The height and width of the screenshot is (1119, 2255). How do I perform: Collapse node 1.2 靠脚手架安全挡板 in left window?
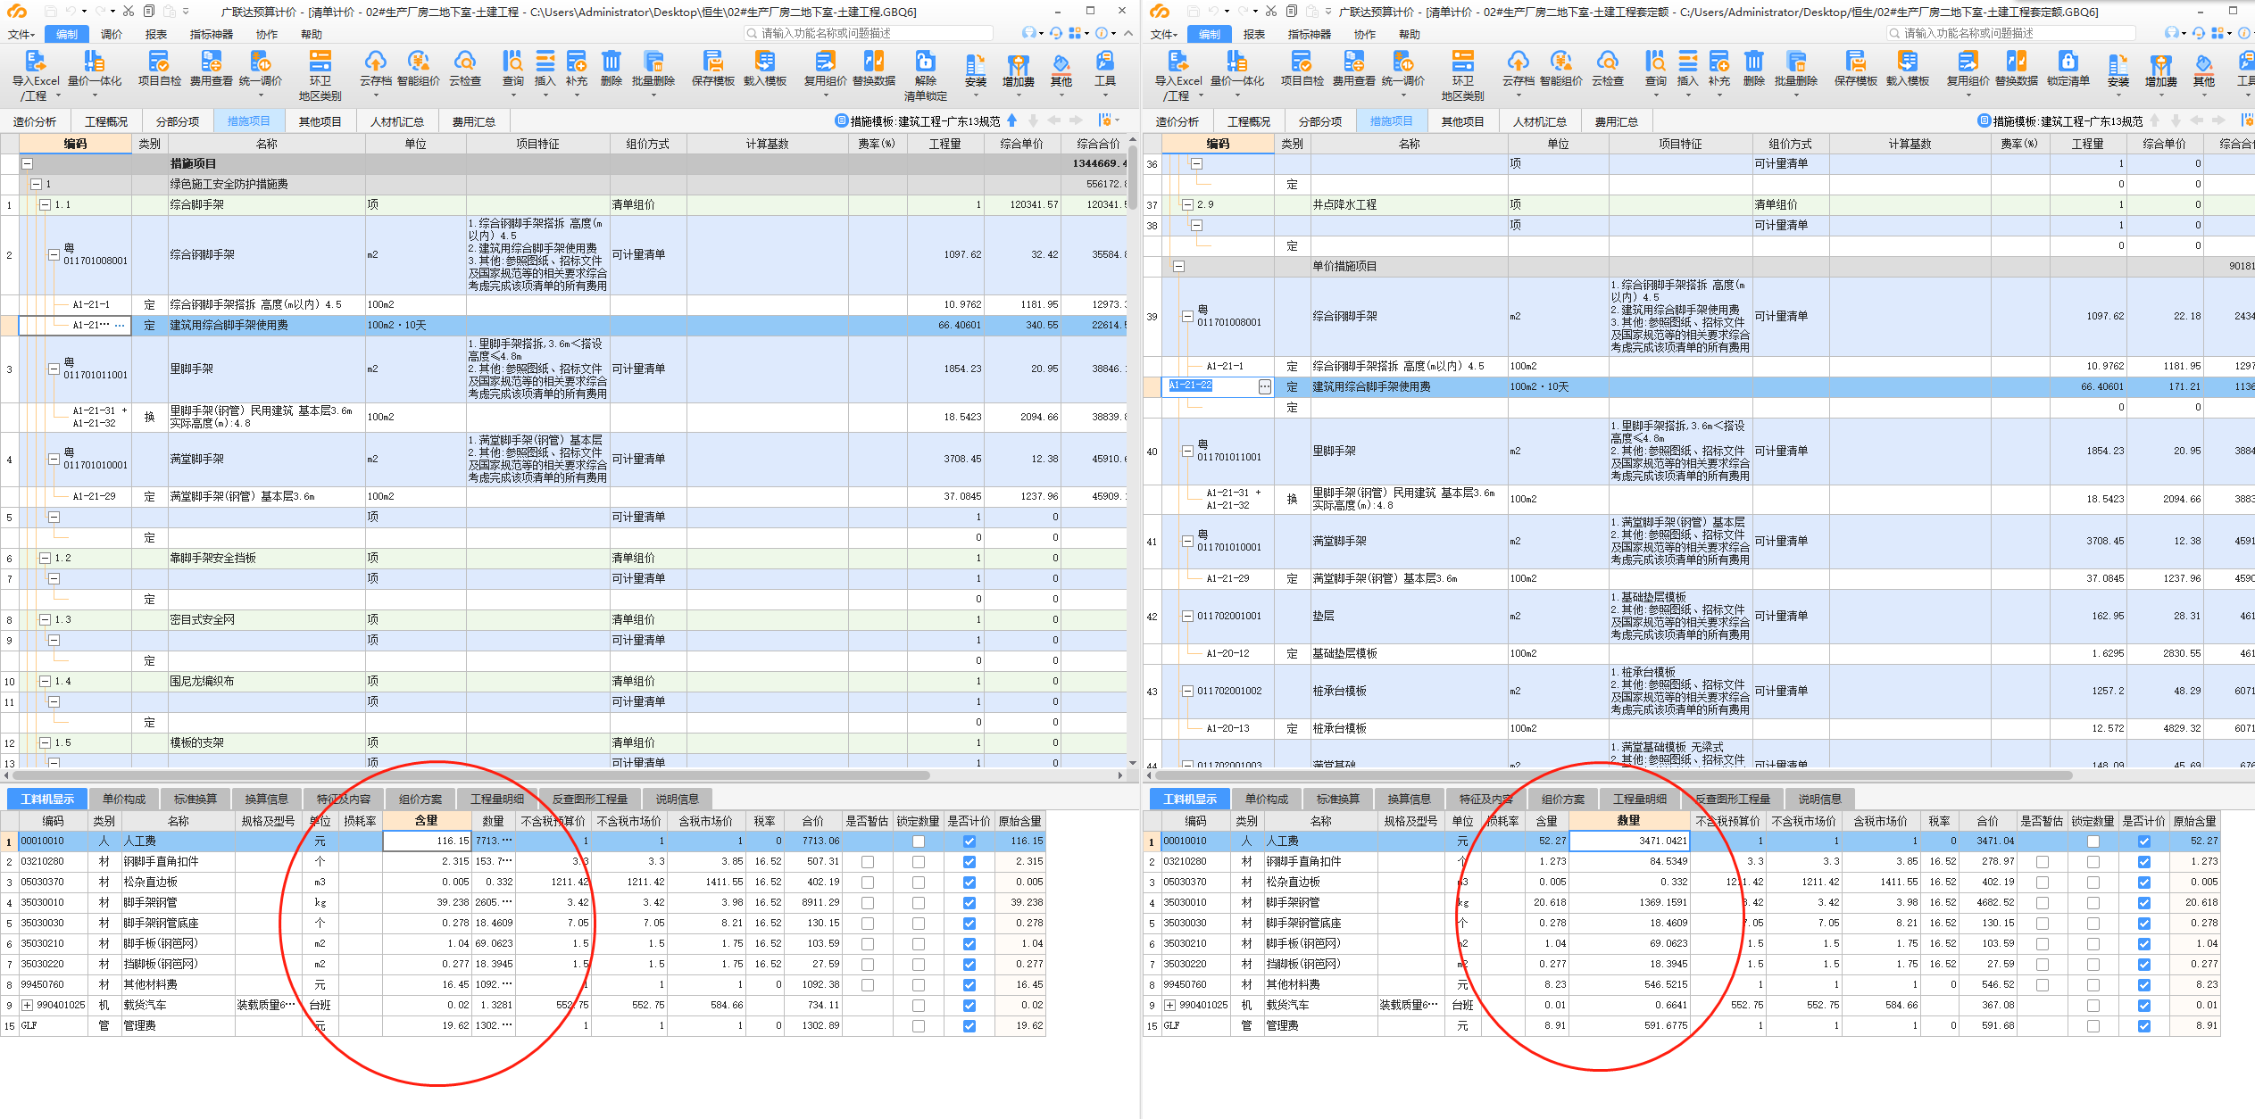tap(45, 559)
